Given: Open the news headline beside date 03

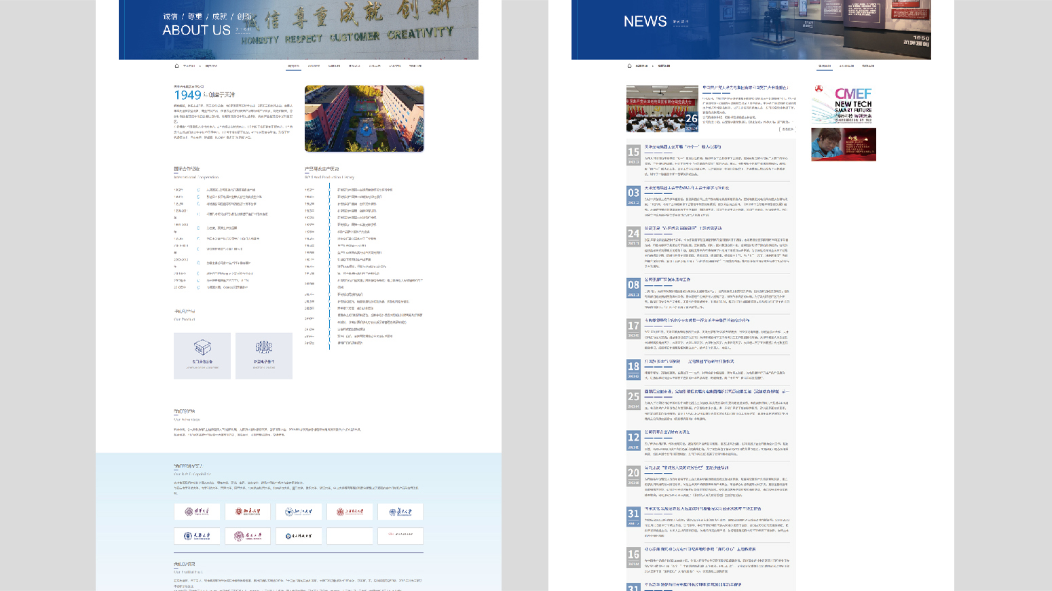Looking at the screenshot, I should [x=687, y=188].
